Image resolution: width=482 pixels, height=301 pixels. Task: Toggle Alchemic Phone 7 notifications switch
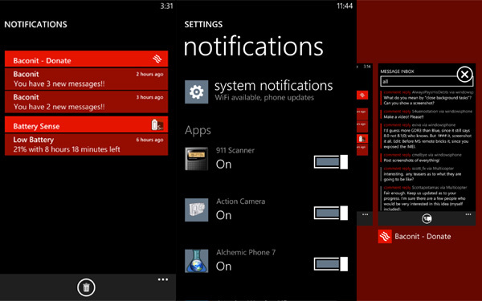[x=331, y=264]
